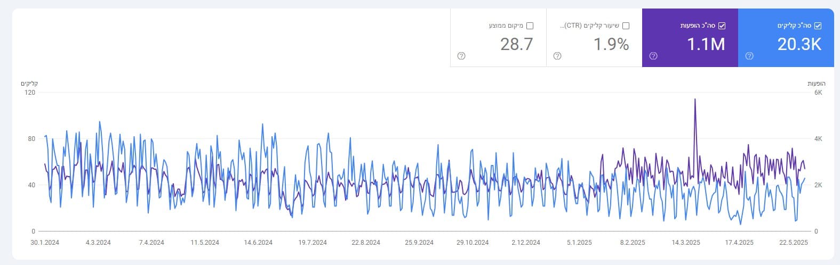
Task: Click the הופעות right axis title
Action: 816,84
